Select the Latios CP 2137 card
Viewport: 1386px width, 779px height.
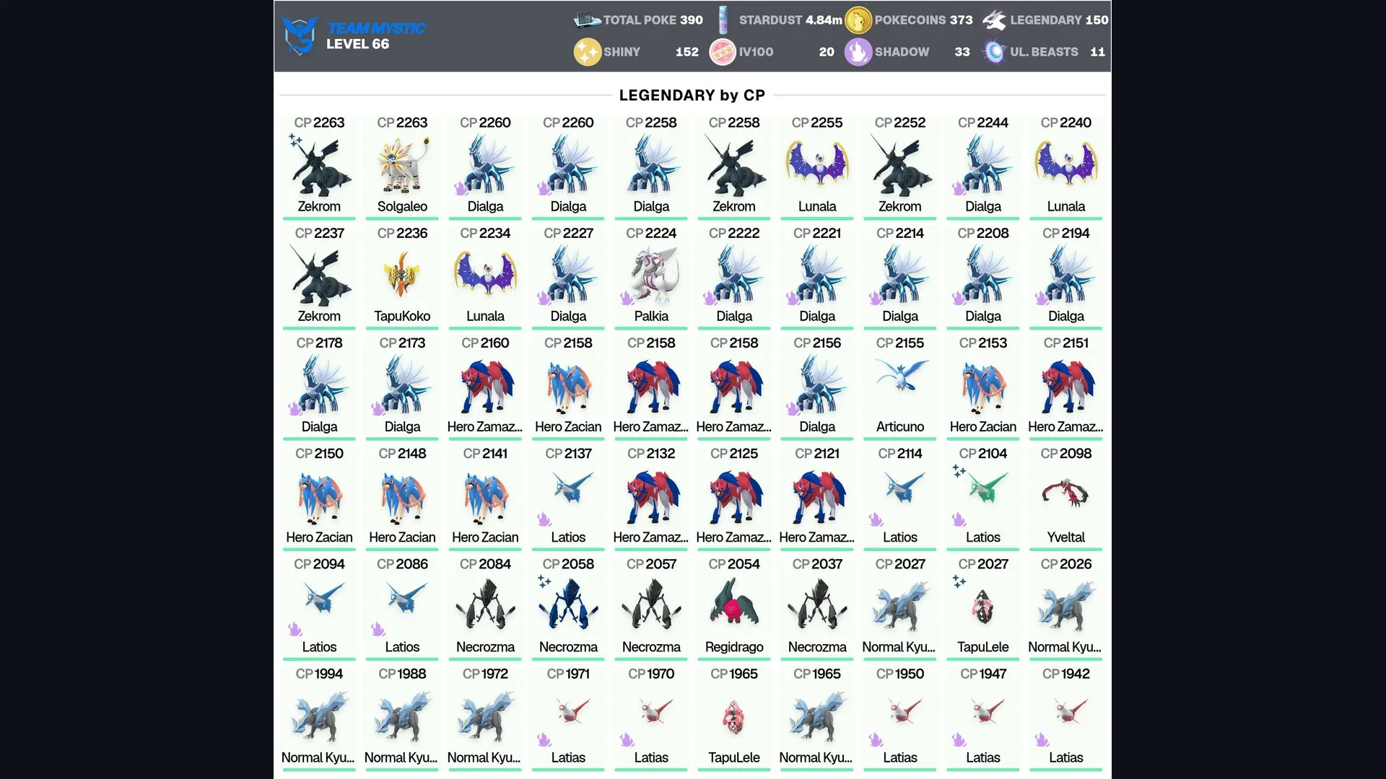568,497
